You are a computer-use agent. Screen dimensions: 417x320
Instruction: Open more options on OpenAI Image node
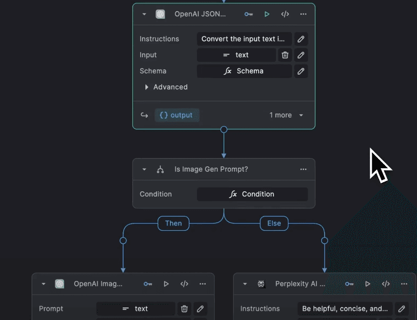[x=203, y=284]
